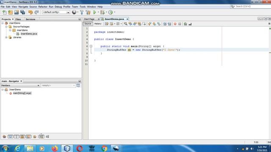The height and width of the screenshot is (152, 271).
Task: Toggle Sort by Source in Navigator
Action: tap(47, 137)
